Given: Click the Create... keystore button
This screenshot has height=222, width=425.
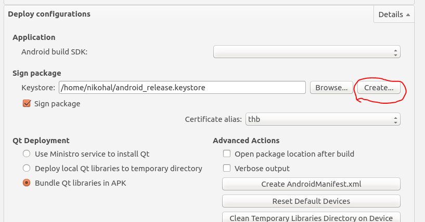Looking at the screenshot, I should (379, 88).
